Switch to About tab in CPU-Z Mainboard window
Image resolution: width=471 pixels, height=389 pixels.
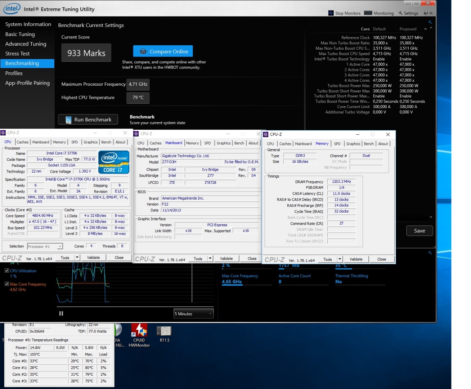point(254,143)
